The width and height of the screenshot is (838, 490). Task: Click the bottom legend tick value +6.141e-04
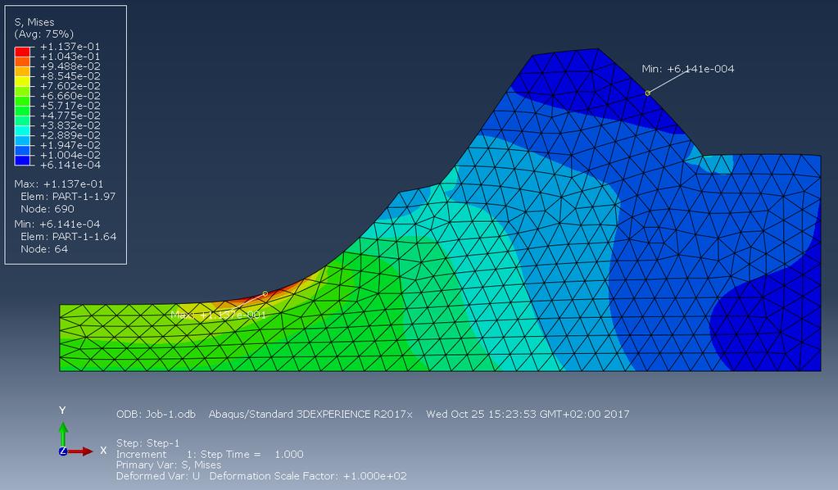pyautogui.click(x=70, y=165)
